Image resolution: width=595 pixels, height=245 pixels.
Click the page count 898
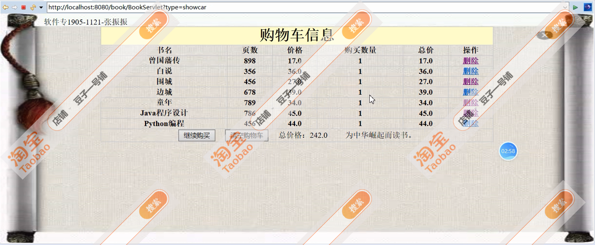pyautogui.click(x=250, y=61)
